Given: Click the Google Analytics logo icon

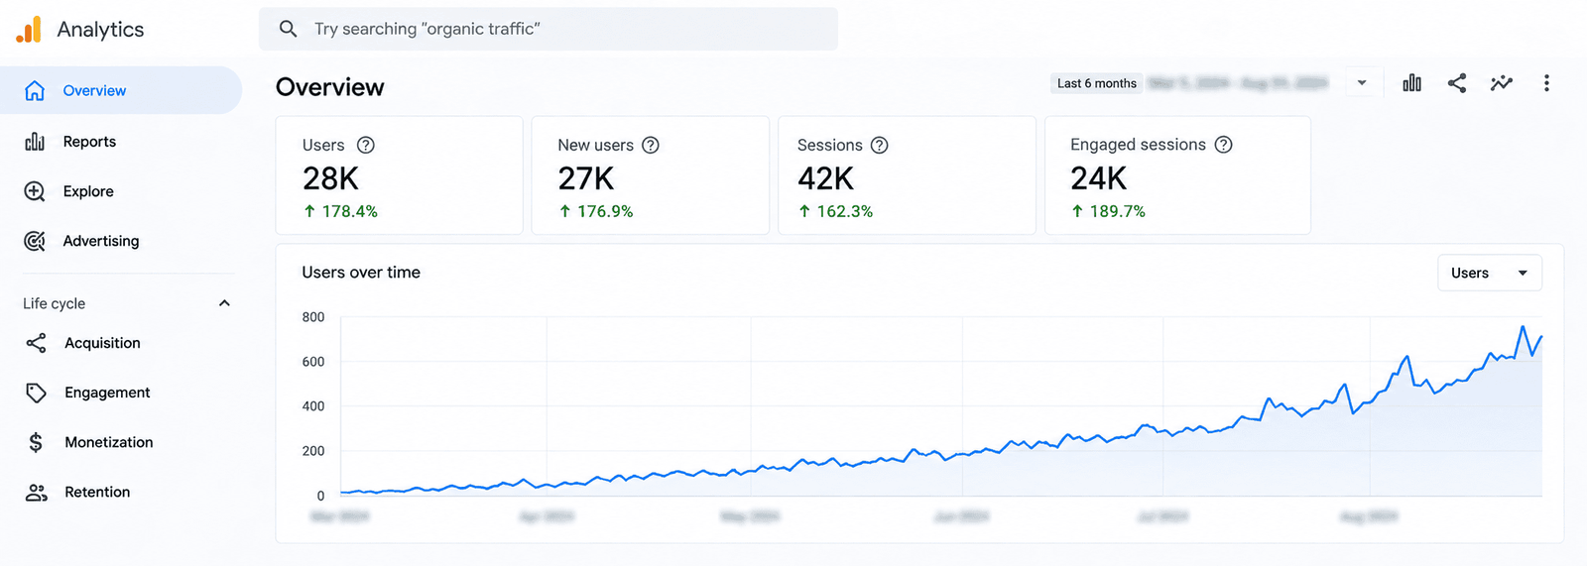Looking at the screenshot, I should (29, 30).
